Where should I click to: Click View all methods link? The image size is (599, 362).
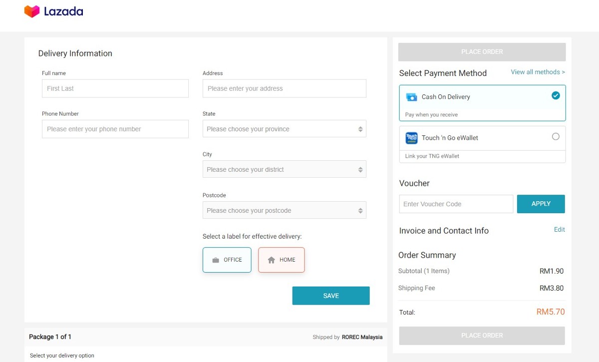point(538,72)
